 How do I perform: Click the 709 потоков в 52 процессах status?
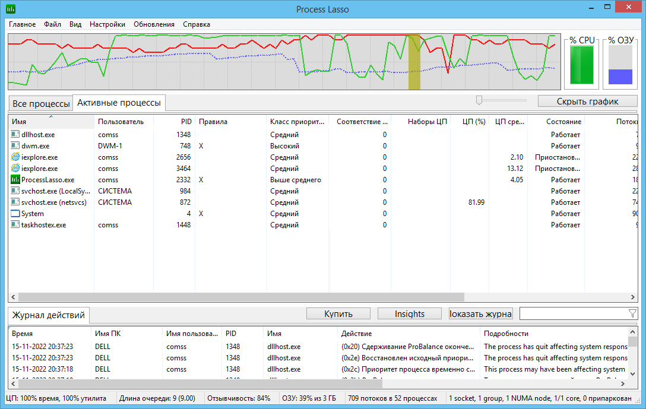(x=392, y=398)
